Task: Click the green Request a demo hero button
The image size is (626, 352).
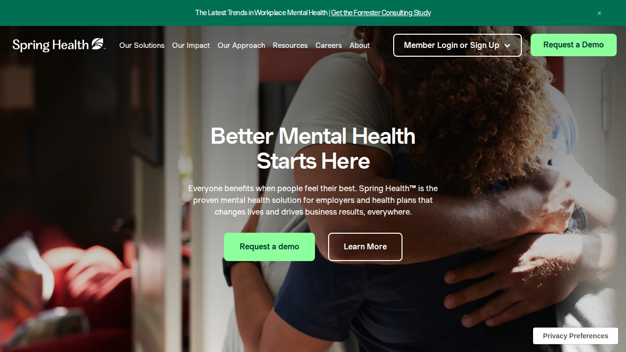Action: [269, 247]
